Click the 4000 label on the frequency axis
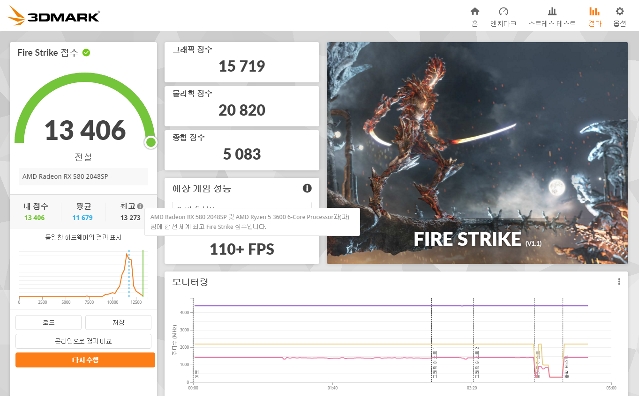The image size is (639, 396). pyautogui.click(x=184, y=312)
